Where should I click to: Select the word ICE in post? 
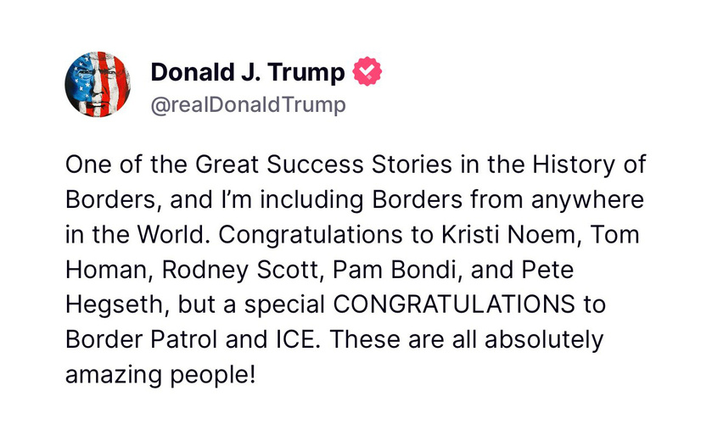[x=297, y=340]
